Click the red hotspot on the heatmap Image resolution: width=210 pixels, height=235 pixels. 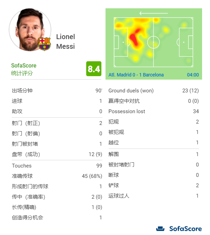click(135, 37)
